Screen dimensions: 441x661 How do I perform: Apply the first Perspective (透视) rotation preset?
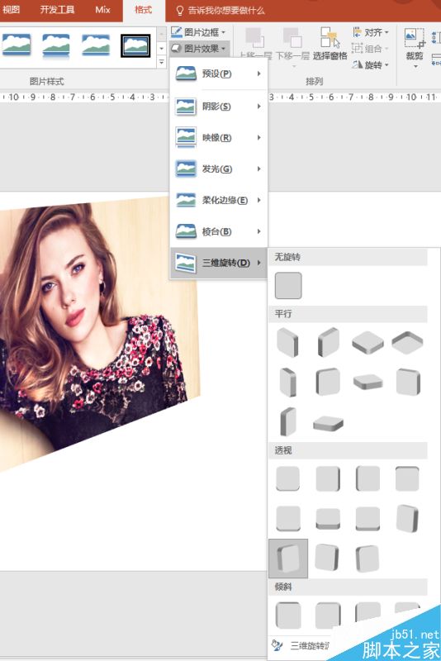(x=288, y=478)
